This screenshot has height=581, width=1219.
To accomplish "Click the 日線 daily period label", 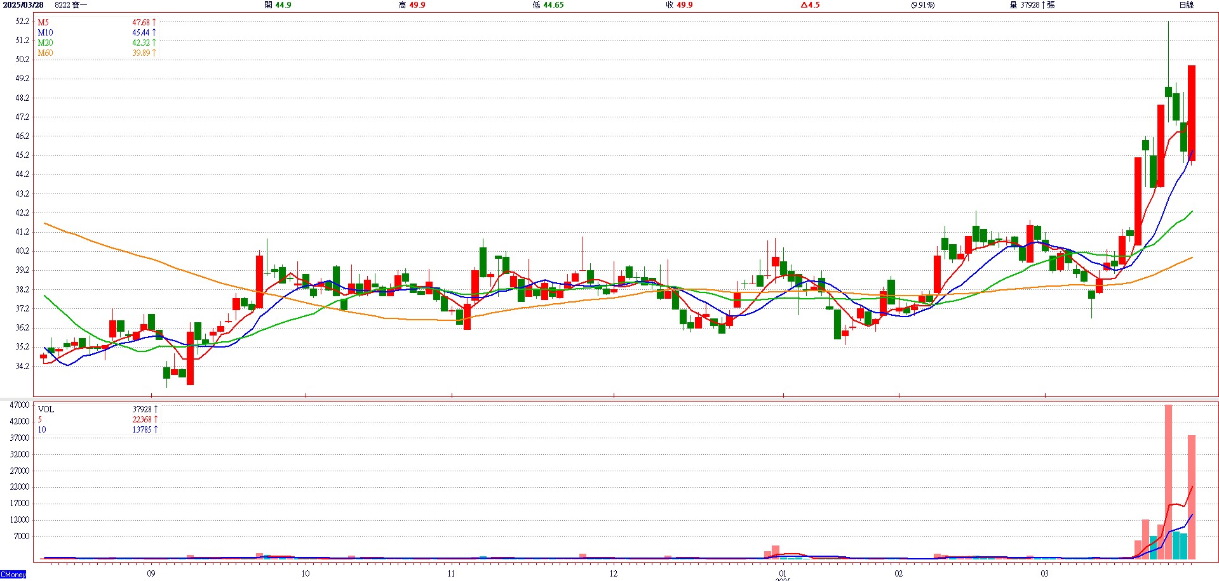I will click(x=1186, y=5).
